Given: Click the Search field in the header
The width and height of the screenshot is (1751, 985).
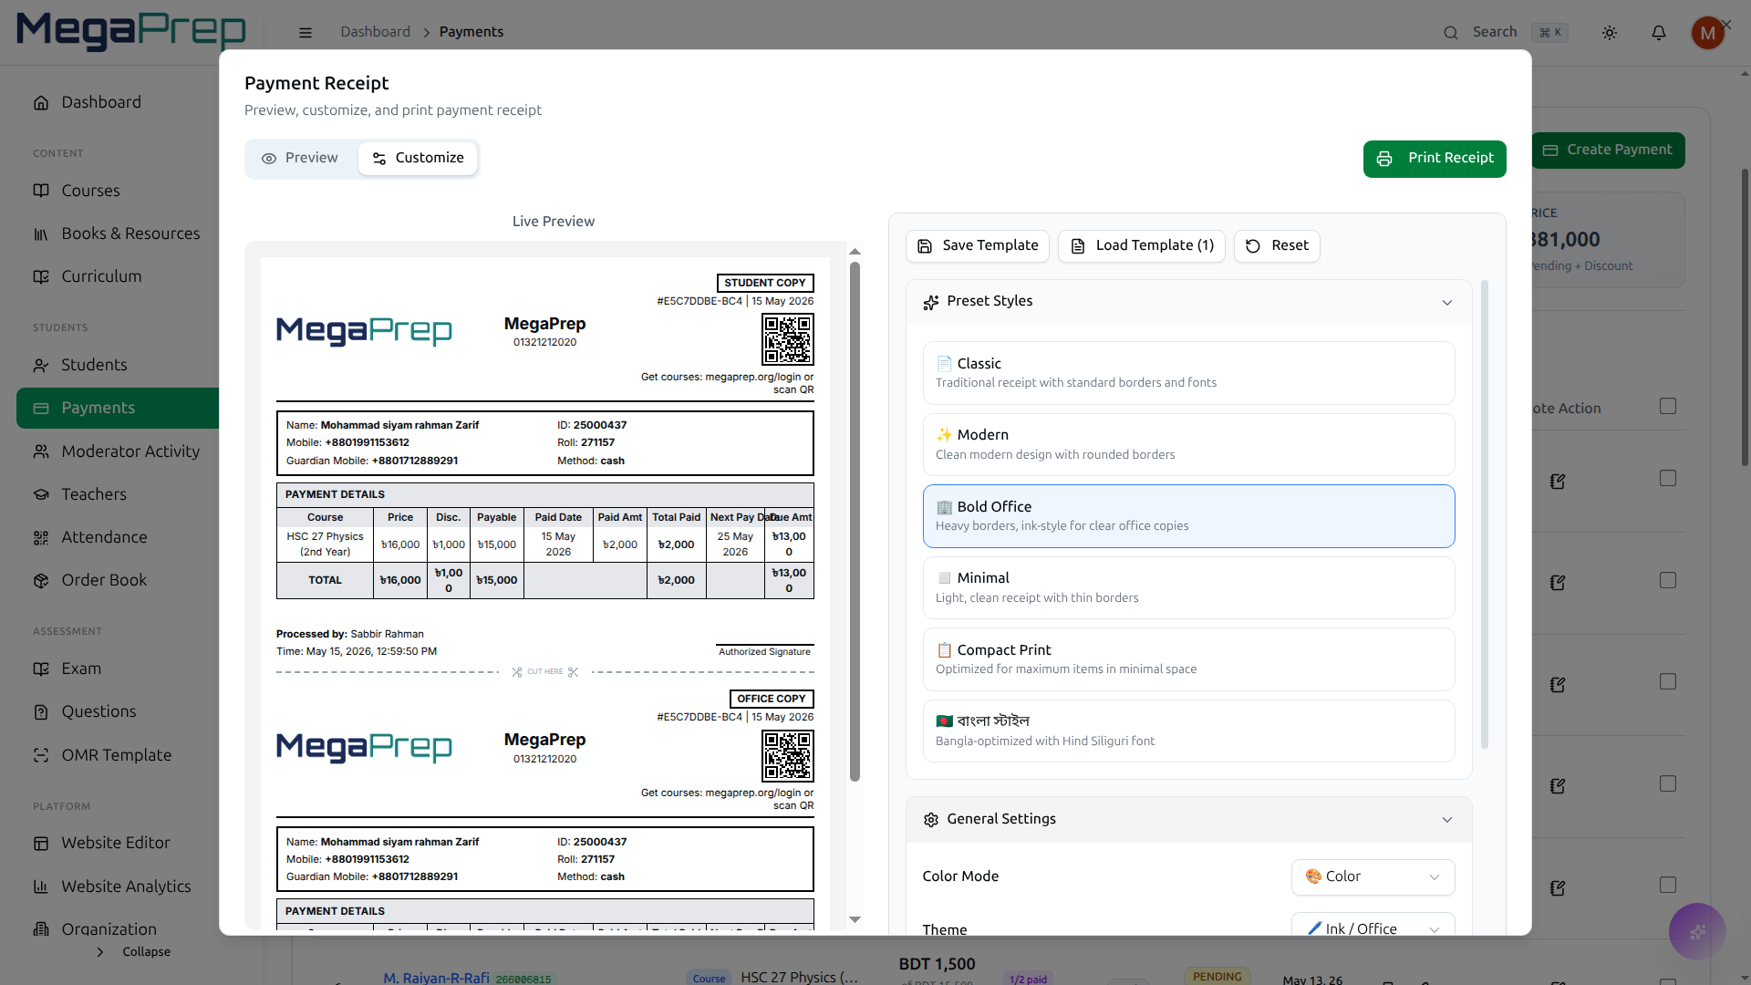Looking at the screenshot, I should point(1505,33).
